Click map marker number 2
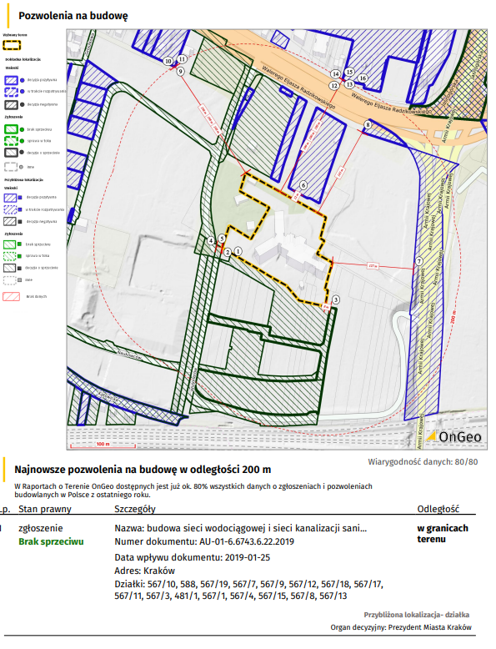The height and width of the screenshot is (649, 496). 227,254
